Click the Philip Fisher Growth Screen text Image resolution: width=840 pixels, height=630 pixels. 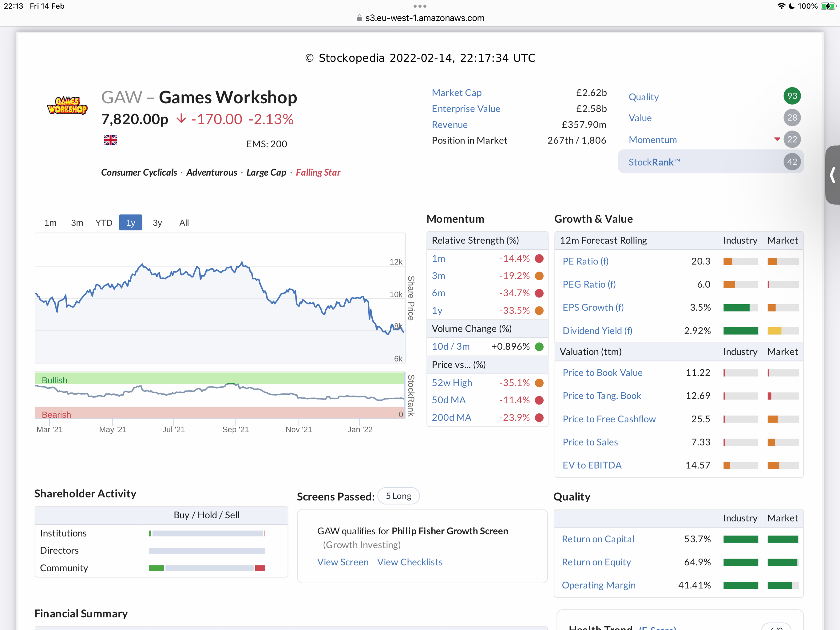(450, 531)
